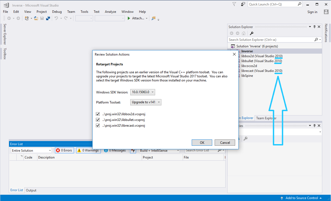This screenshot has height=201, width=331.
Task: Click the Save toolbar icon
Action: pyautogui.click(x=42, y=18)
